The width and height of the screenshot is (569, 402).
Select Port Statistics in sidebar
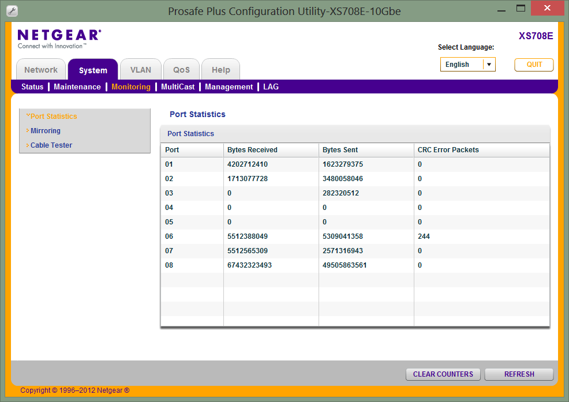click(54, 117)
